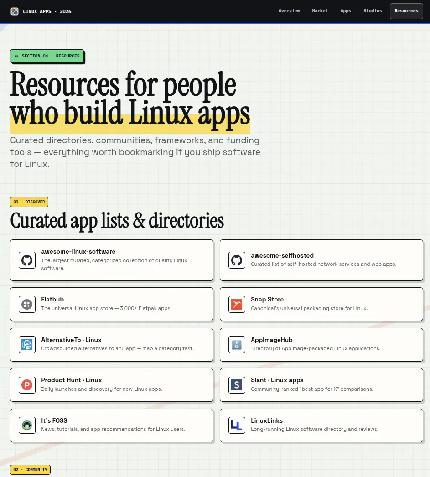Viewport: 430px width, 477px height.
Task: Click the AppImageHub logo icon
Action: coord(237,345)
